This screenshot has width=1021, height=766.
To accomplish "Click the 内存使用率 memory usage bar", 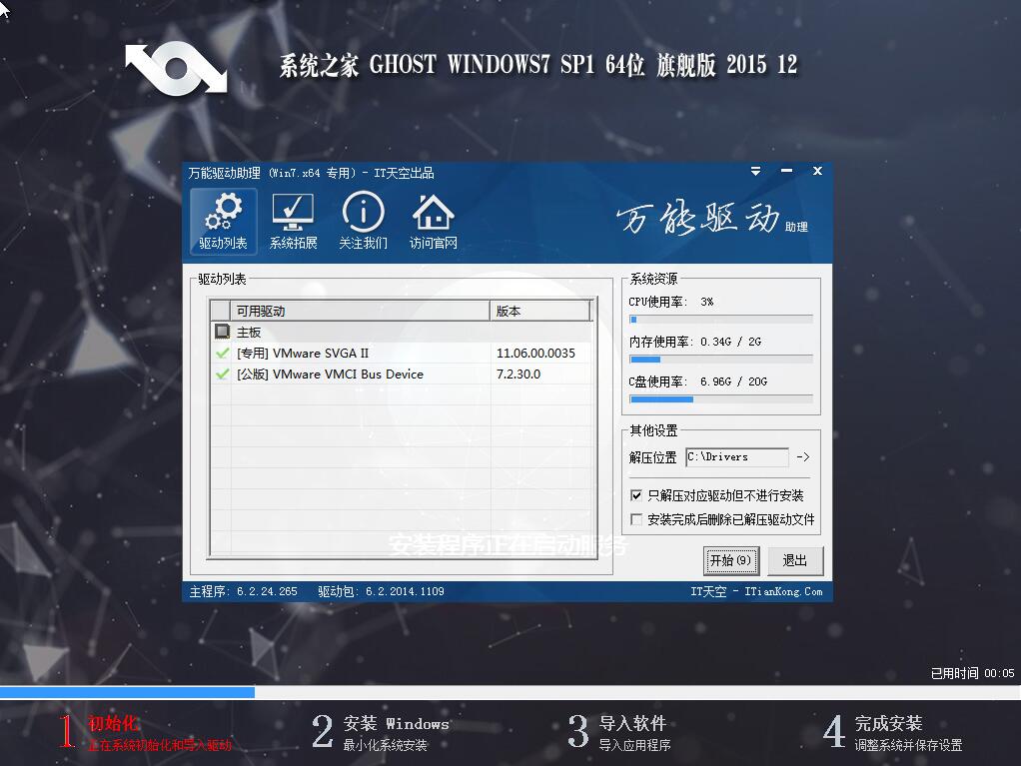I will pyautogui.click(x=721, y=360).
